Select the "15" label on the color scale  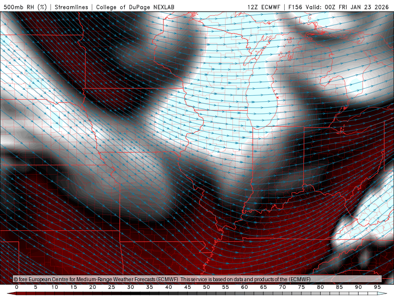[x=73, y=287]
